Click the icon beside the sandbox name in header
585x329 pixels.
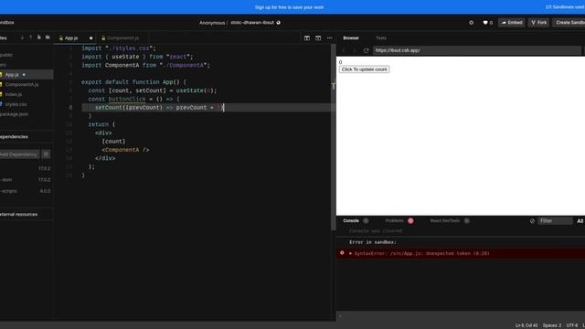point(278,22)
